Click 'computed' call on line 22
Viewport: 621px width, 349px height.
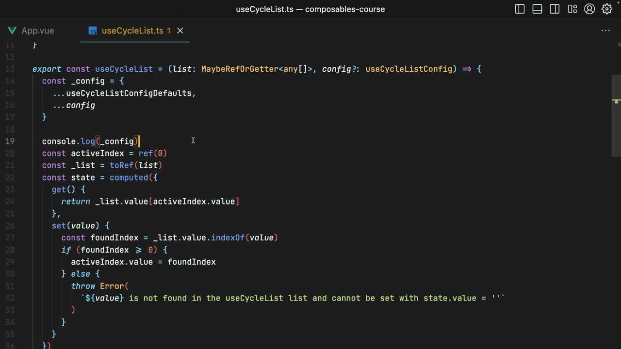(x=129, y=177)
